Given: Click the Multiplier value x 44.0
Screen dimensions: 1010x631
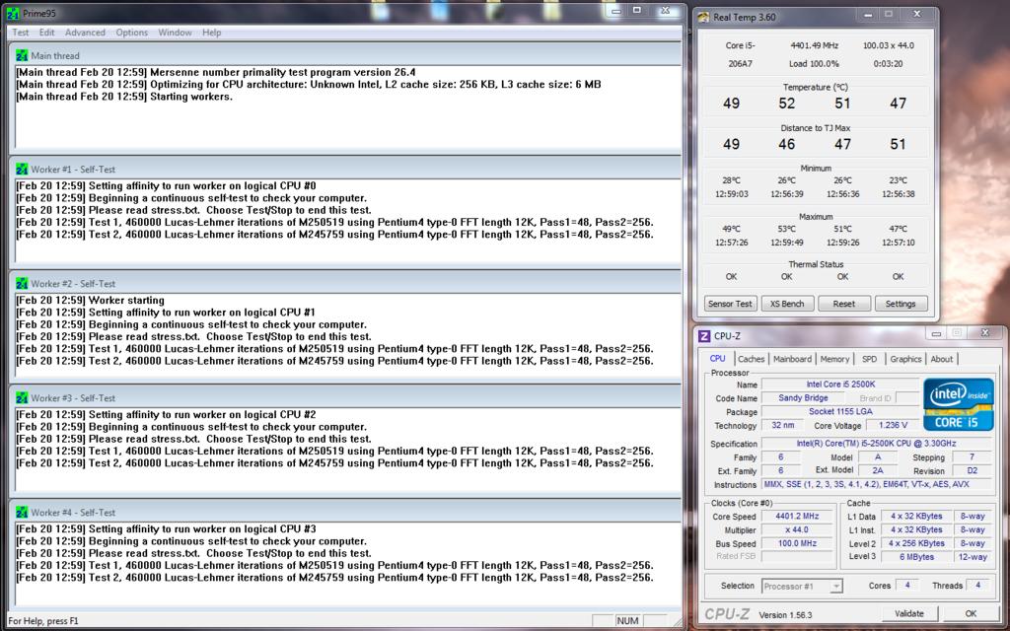Looking at the screenshot, I should [797, 529].
